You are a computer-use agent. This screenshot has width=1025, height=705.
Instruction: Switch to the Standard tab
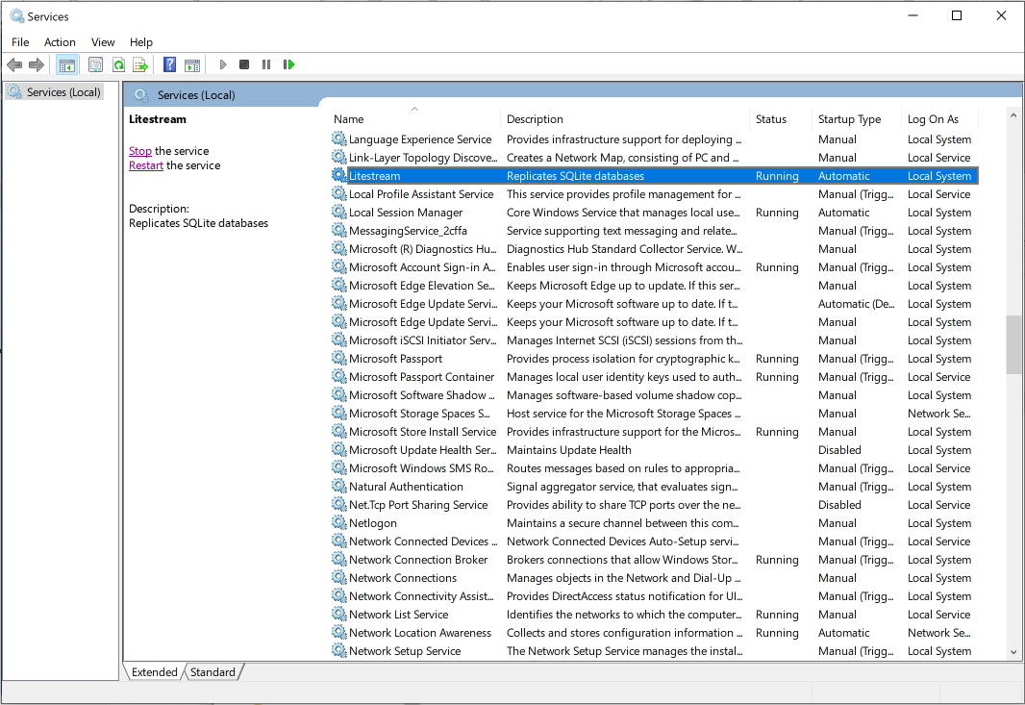pyautogui.click(x=212, y=671)
